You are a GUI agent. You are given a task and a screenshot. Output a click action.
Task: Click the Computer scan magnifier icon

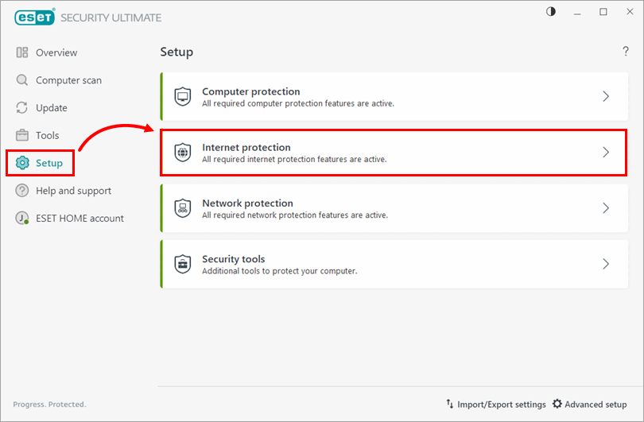pyautogui.click(x=22, y=80)
